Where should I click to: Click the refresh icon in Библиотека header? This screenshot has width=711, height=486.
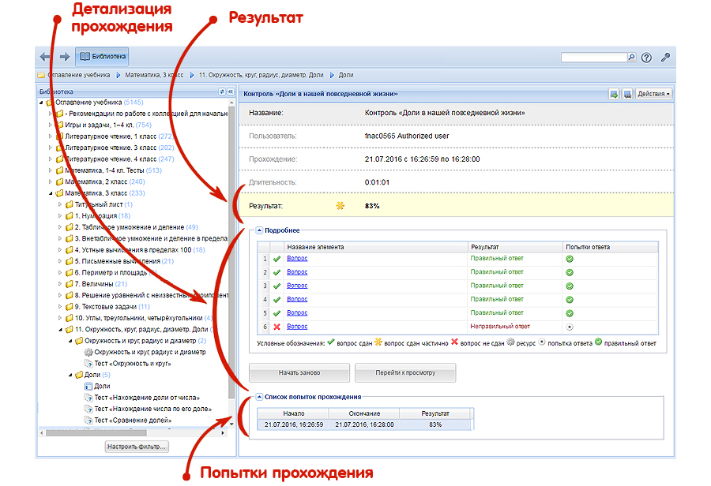point(222,92)
